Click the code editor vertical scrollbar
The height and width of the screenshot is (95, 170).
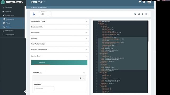[x=148, y=31]
